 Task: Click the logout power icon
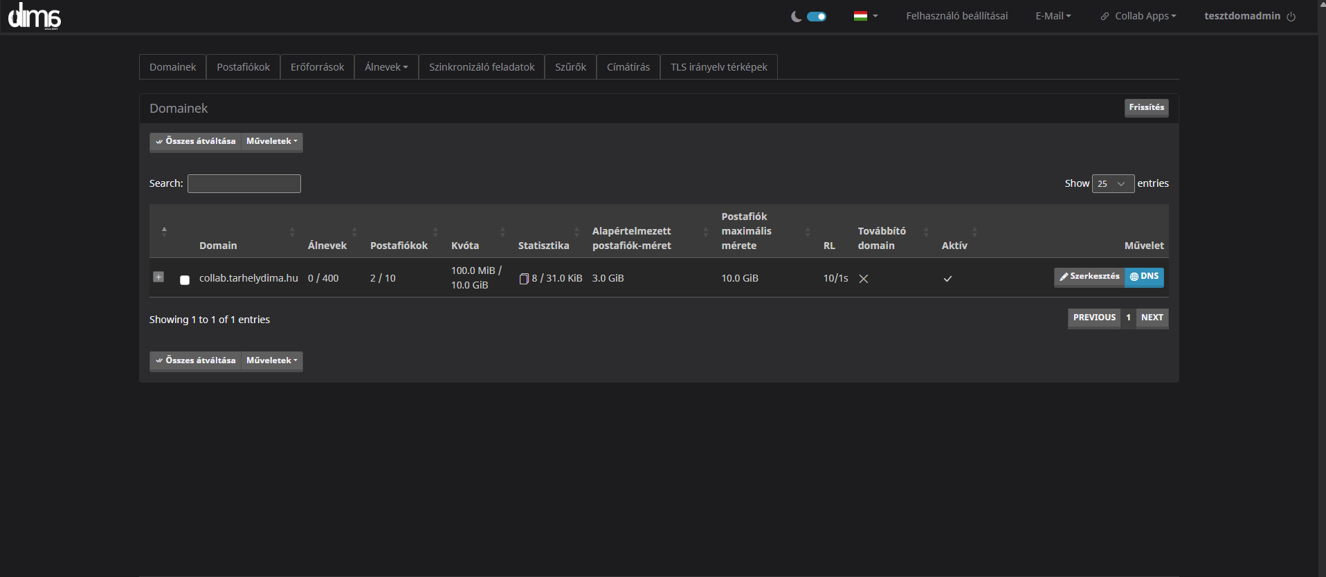pyautogui.click(x=1291, y=17)
